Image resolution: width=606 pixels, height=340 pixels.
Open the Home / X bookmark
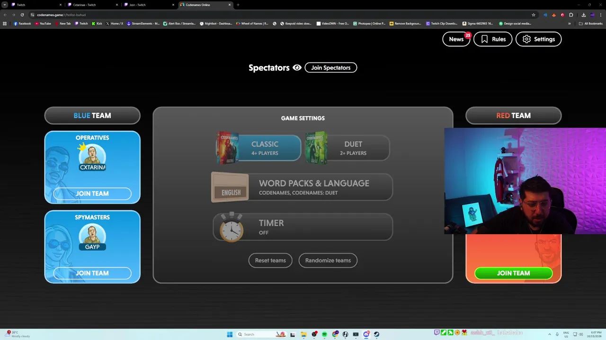point(114,23)
